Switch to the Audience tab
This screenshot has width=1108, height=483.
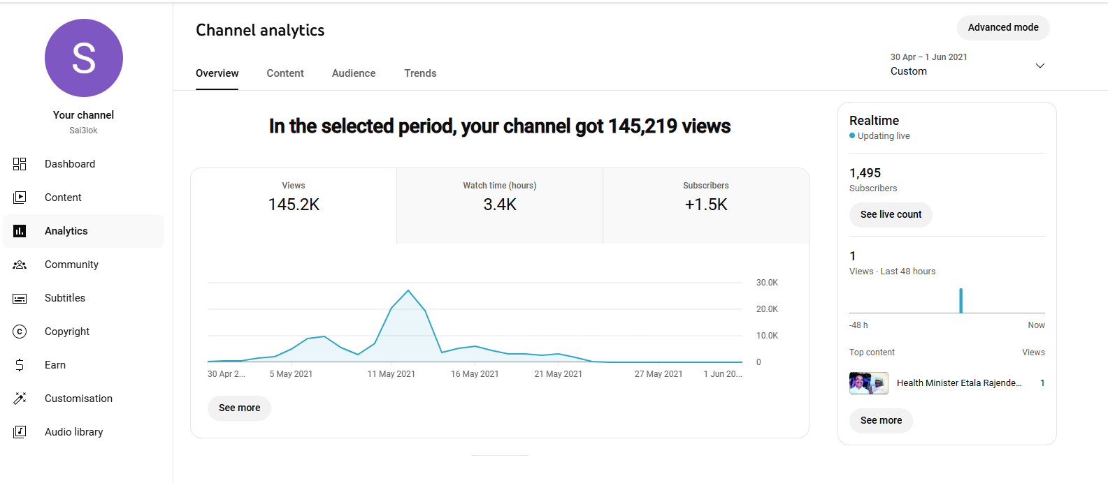[x=354, y=73]
